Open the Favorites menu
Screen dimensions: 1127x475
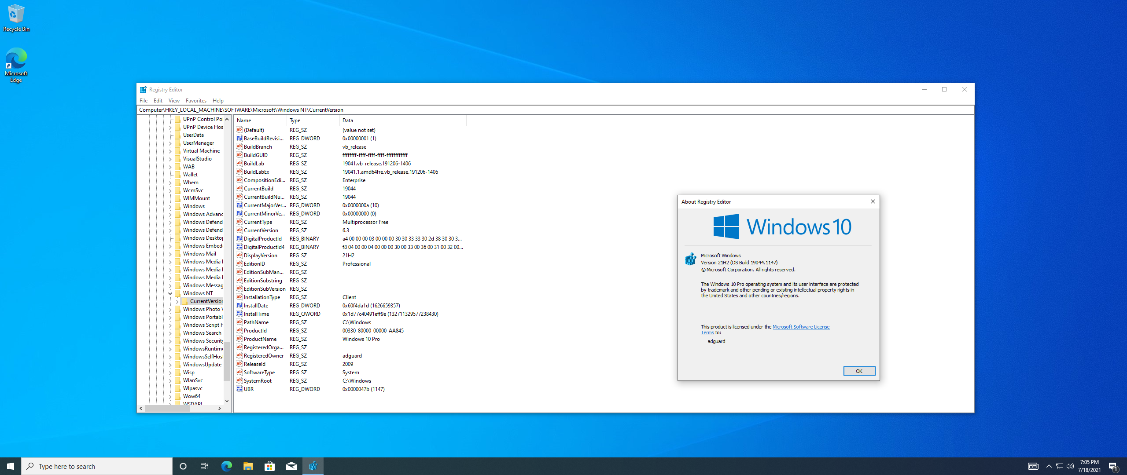(196, 101)
